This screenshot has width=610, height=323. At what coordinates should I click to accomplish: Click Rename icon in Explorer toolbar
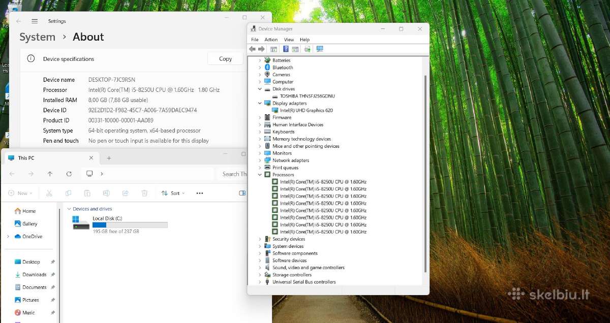(x=106, y=193)
